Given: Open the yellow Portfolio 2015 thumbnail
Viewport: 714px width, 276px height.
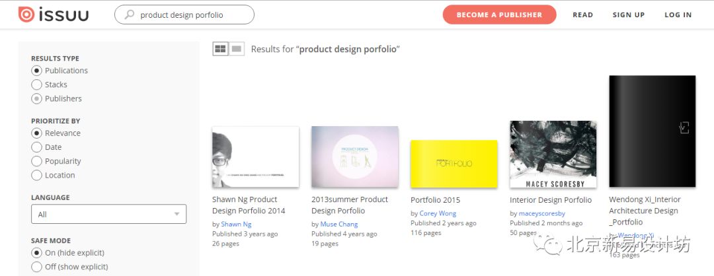Looking at the screenshot, I should (454, 164).
